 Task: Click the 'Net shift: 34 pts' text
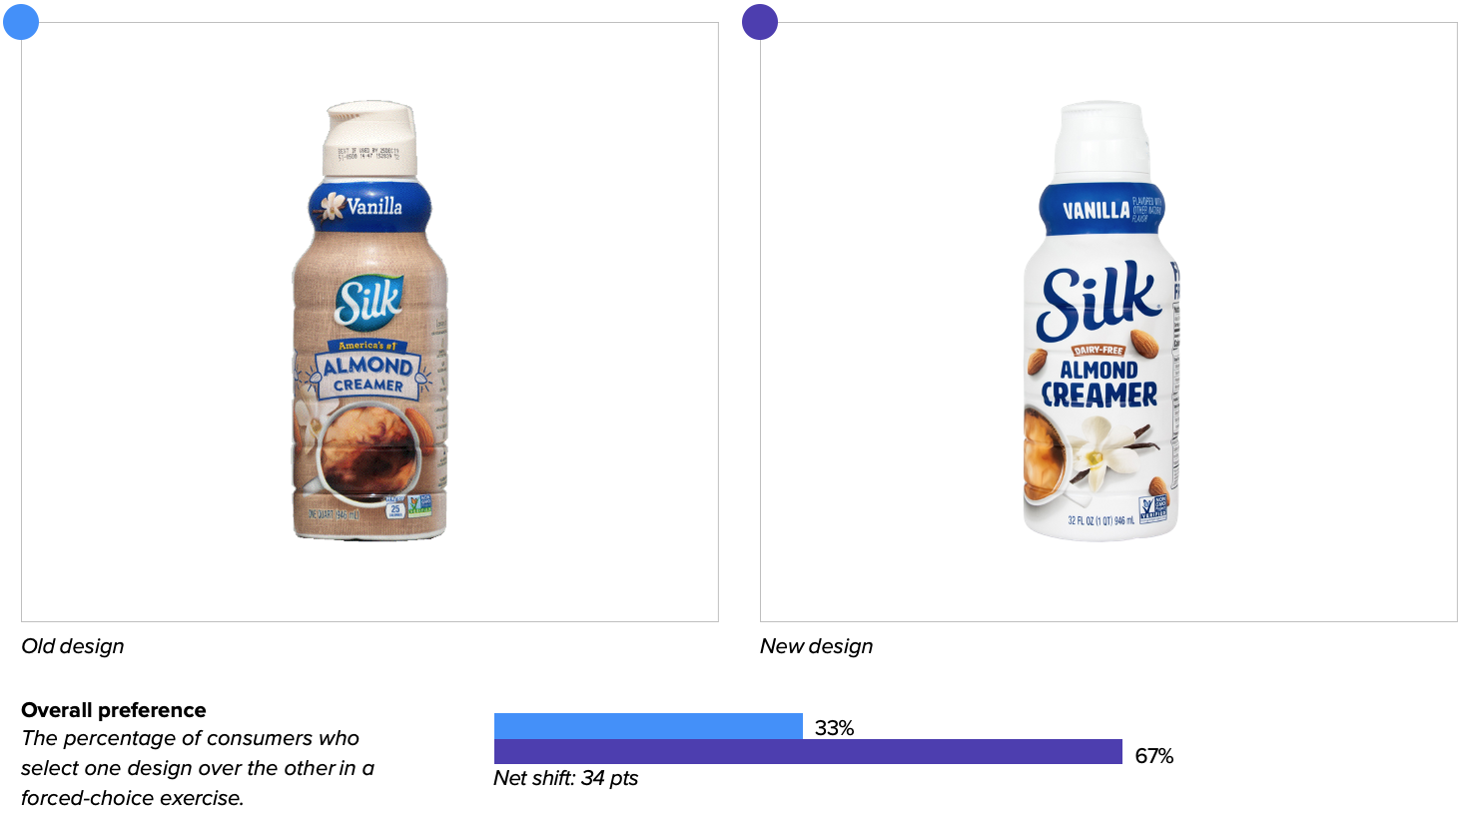tap(565, 778)
